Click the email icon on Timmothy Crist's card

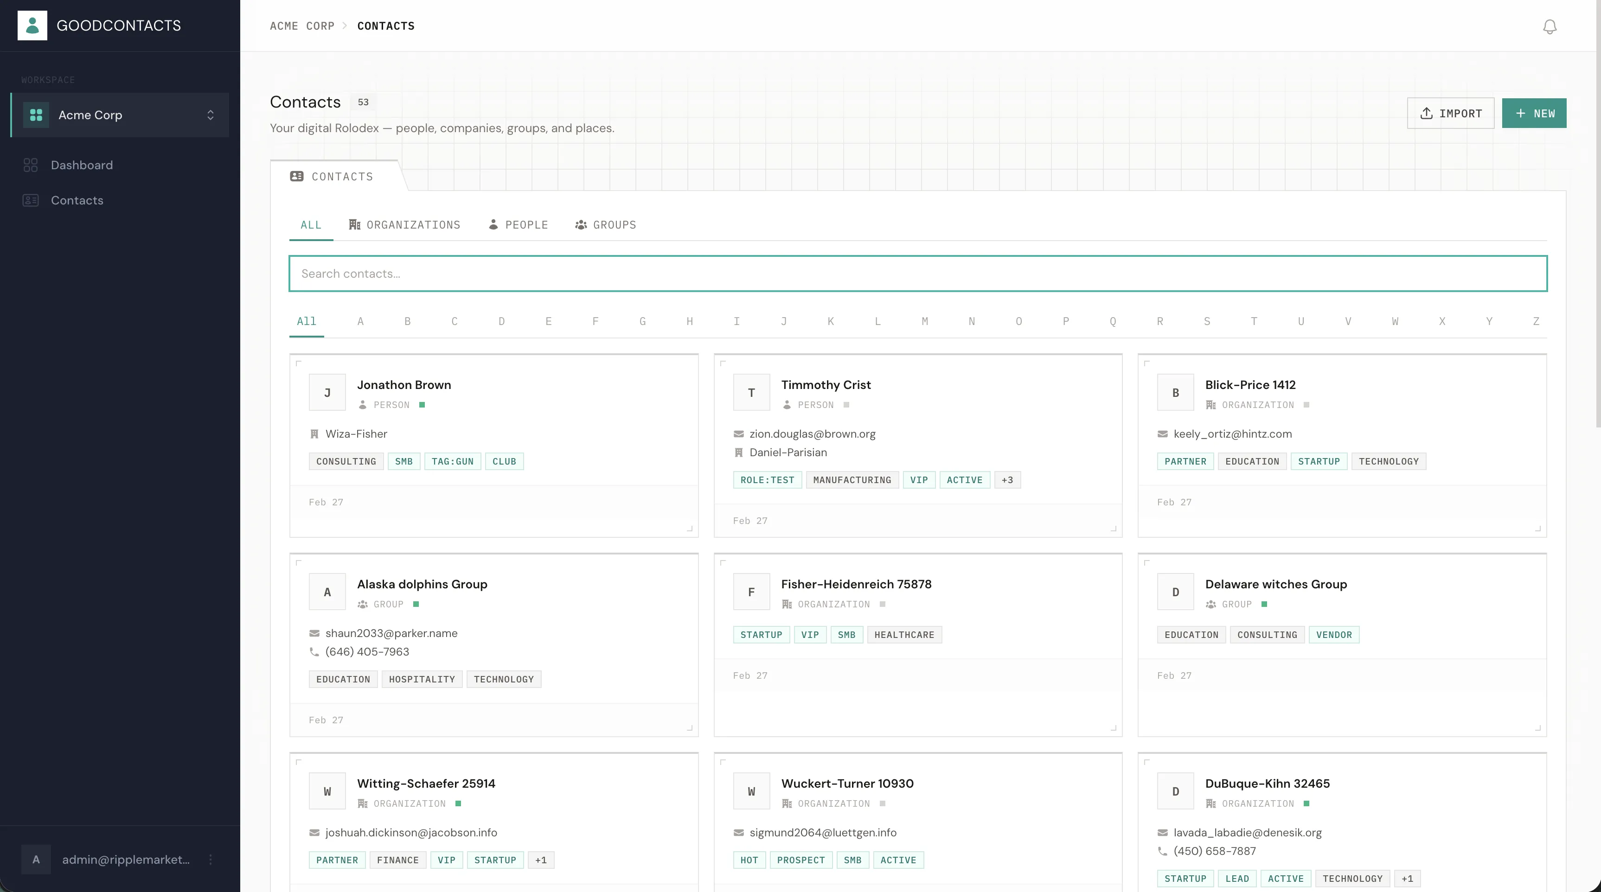[x=738, y=434]
